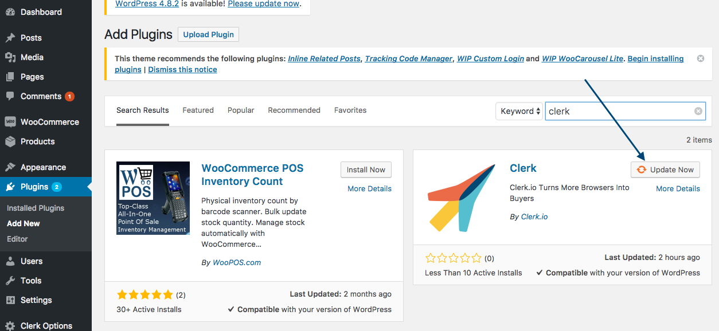The height and width of the screenshot is (331, 719).
Task: Click the Posts pushpin icon
Action: 10,38
